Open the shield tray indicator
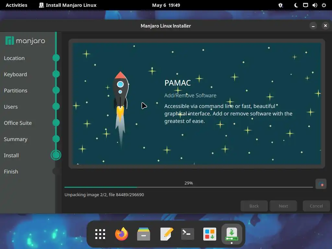Screen dimensions: 332x249 (280, 5)
